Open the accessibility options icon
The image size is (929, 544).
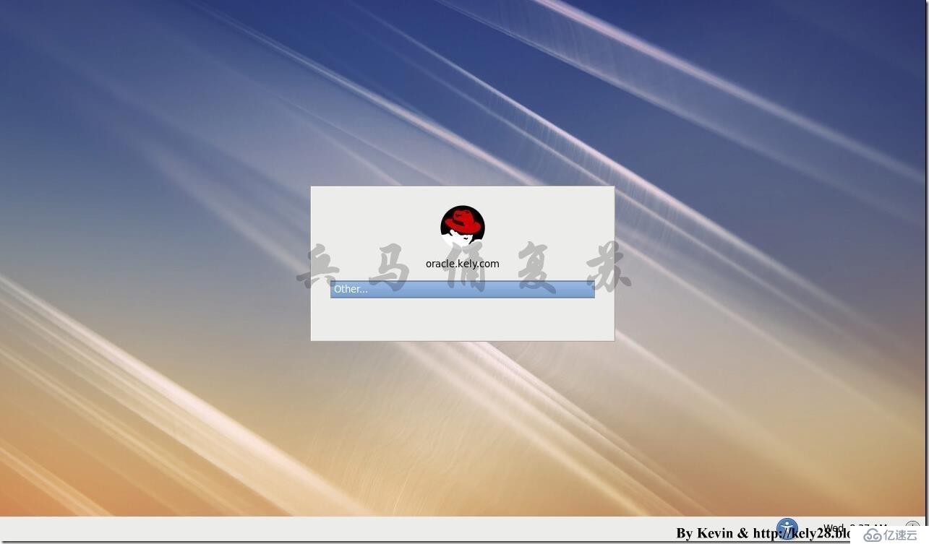tap(787, 528)
